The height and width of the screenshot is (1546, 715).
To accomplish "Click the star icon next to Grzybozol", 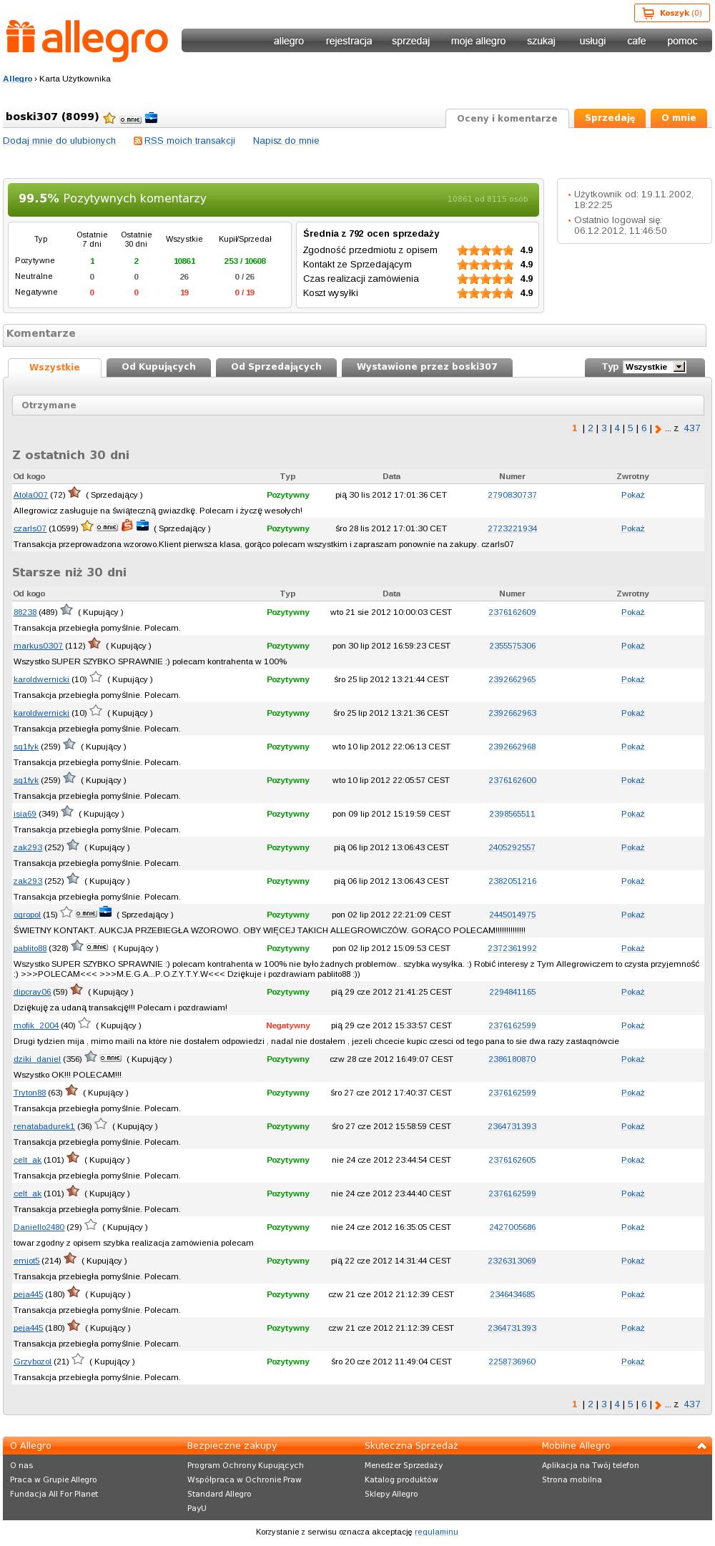I will [x=78, y=1359].
